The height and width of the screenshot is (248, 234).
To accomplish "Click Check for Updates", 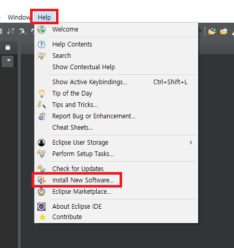I will (x=116, y=169).
